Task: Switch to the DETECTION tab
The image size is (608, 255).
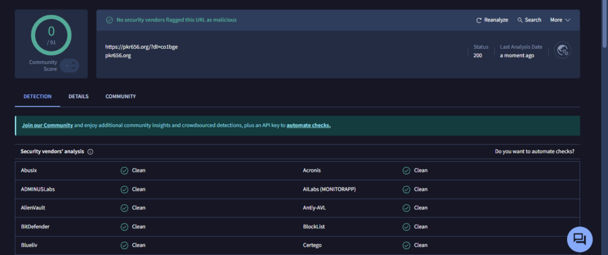Action: (37, 96)
